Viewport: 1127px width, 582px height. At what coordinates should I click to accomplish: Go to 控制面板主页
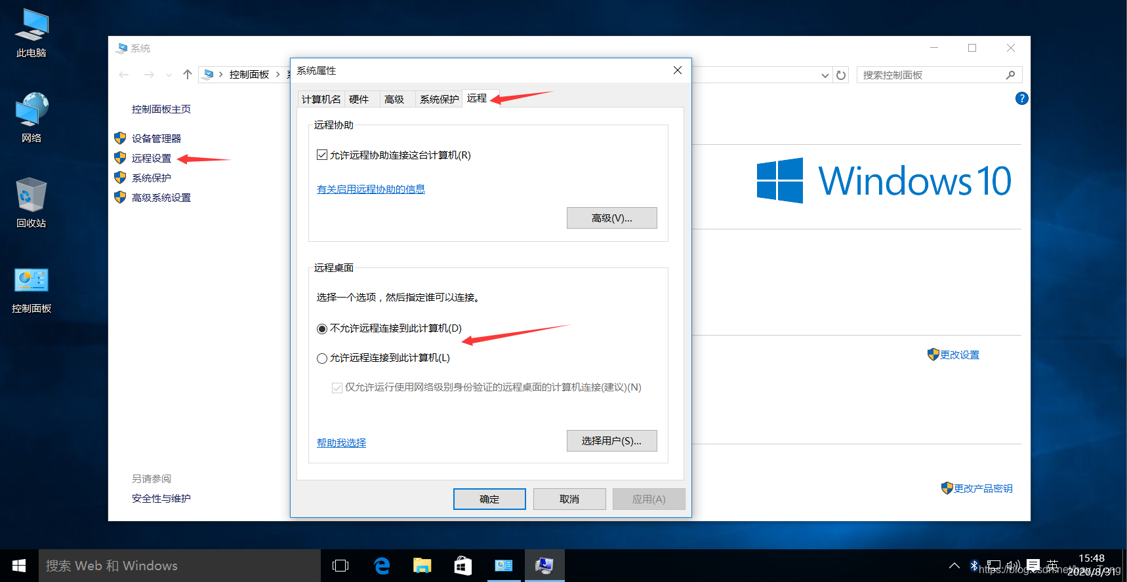(161, 109)
